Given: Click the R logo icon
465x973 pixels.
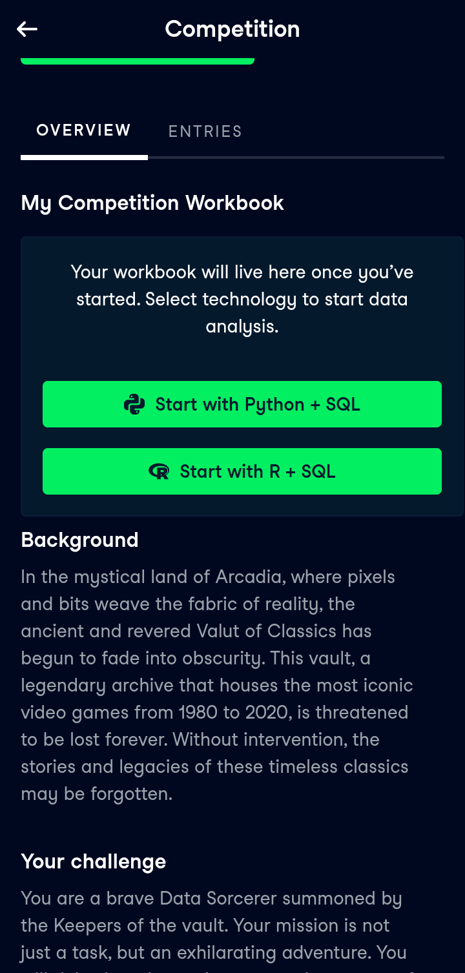Looking at the screenshot, I should click(159, 471).
